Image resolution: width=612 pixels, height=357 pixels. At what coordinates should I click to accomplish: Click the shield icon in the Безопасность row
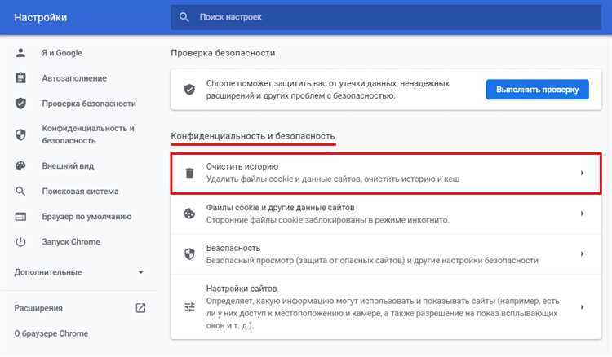pyautogui.click(x=189, y=254)
